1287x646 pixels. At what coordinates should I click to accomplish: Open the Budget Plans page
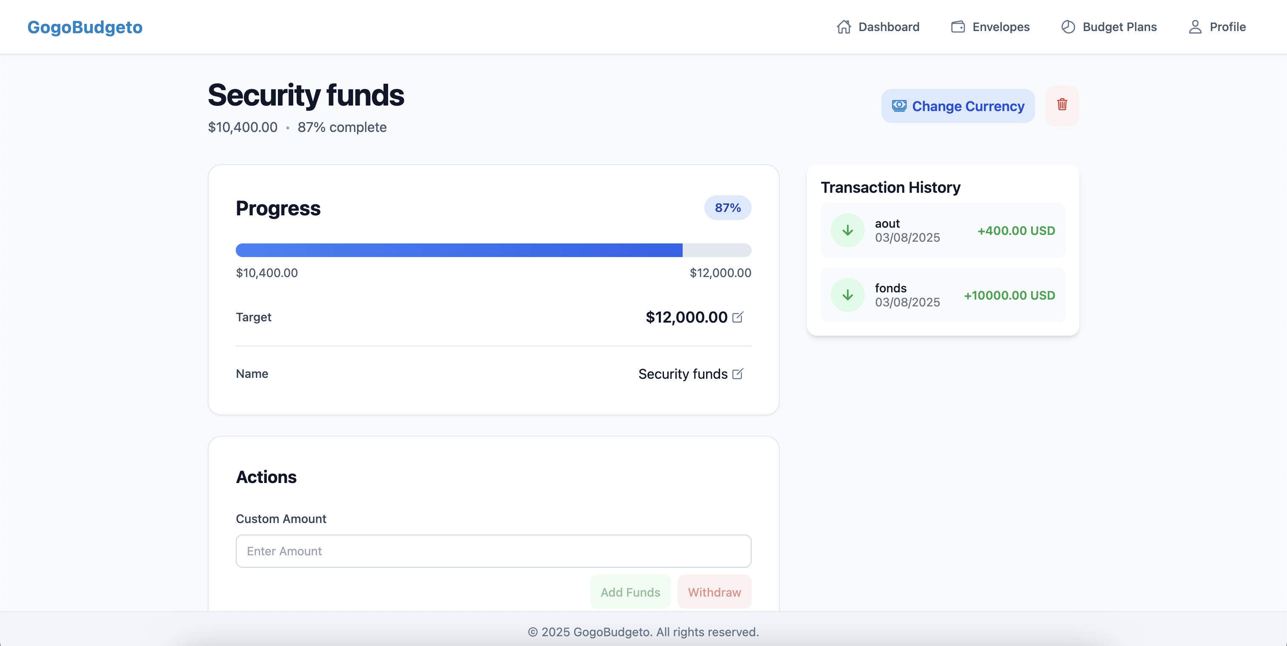[1119, 27]
